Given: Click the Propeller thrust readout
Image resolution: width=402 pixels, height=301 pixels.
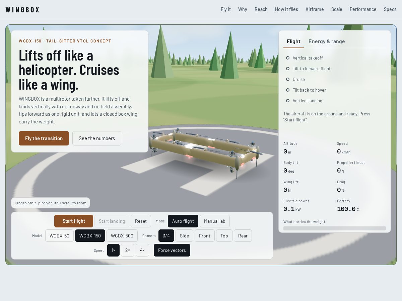Looking at the screenshot, I should tap(351, 167).
